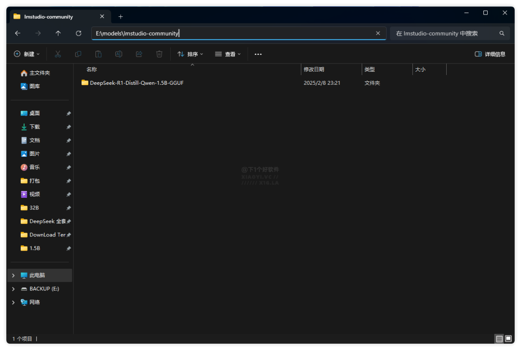
Task: Add a new tab with plus button
Action: point(121,16)
